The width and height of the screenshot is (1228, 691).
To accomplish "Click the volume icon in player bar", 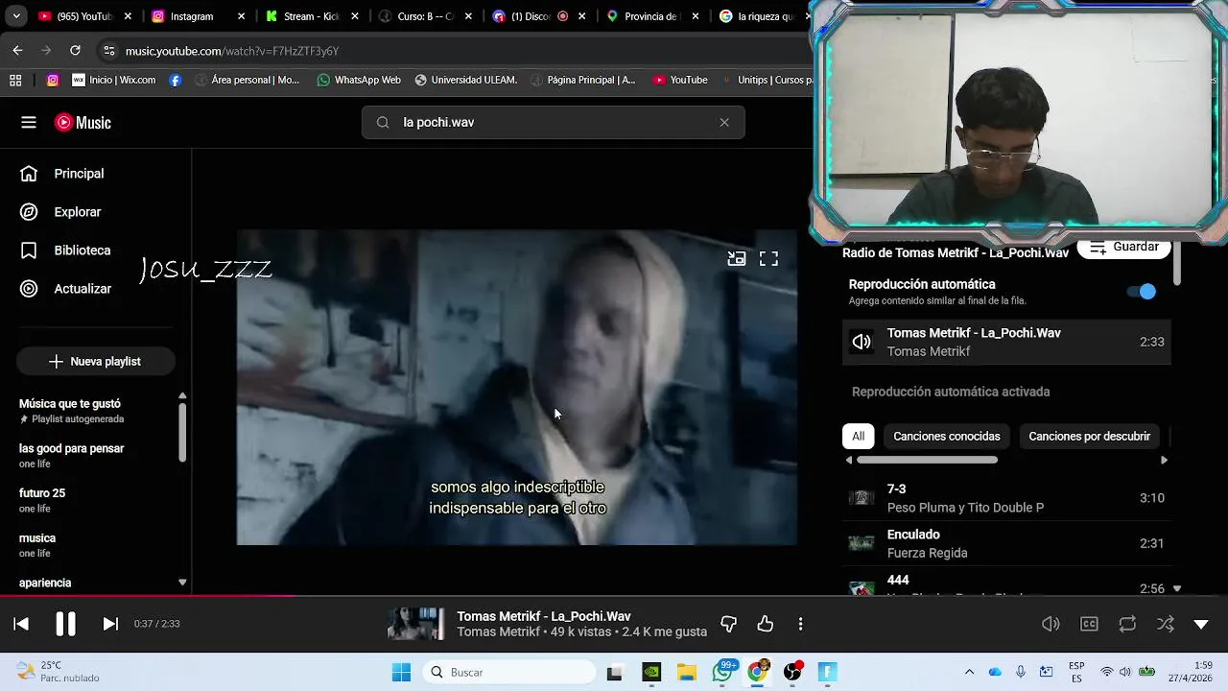I will click(x=1051, y=624).
